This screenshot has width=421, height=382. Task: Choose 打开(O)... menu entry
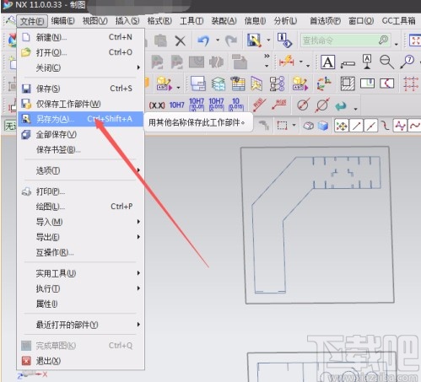[81, 52]
